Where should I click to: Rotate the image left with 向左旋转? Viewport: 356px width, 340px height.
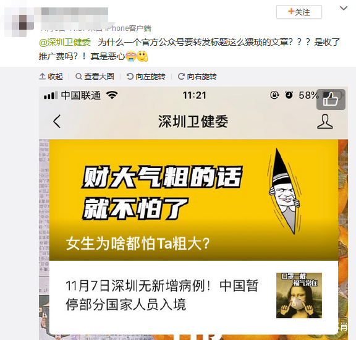pos(146,77)
